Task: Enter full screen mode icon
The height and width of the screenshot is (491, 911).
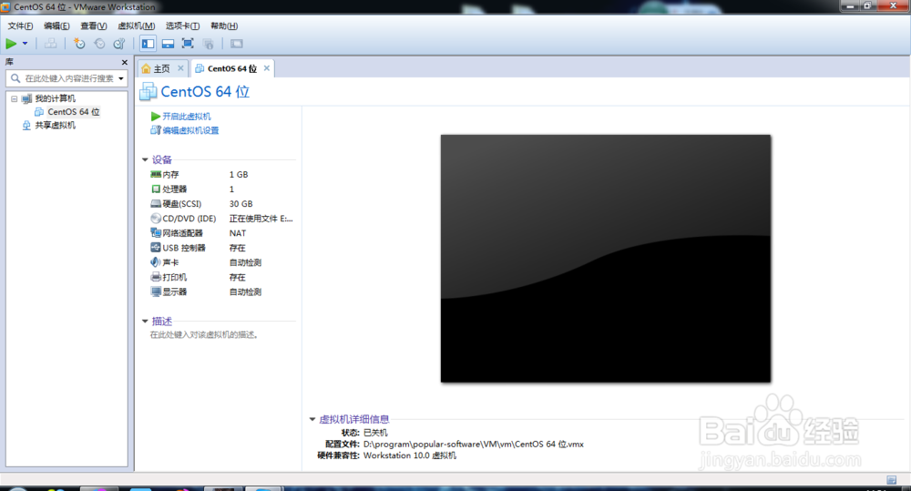Action: (x=188, y=44)
